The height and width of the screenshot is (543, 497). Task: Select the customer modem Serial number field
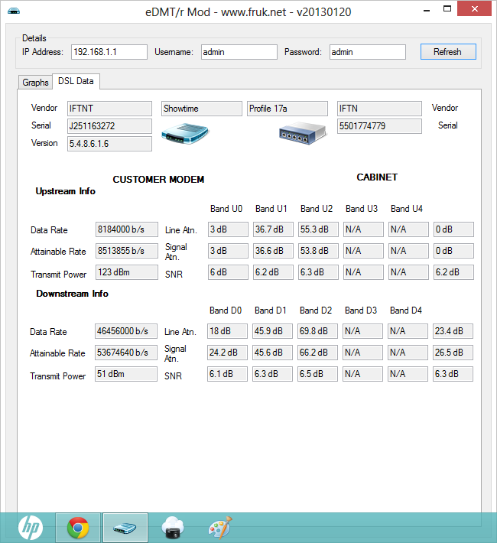(109, 126)
